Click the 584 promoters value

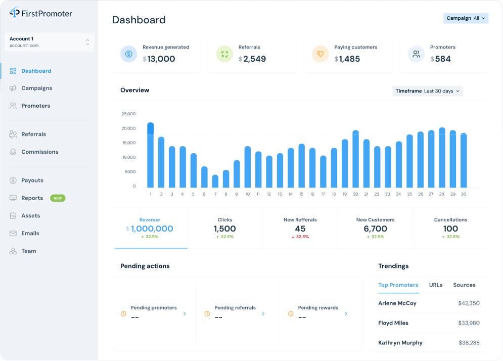click(441, 59)
